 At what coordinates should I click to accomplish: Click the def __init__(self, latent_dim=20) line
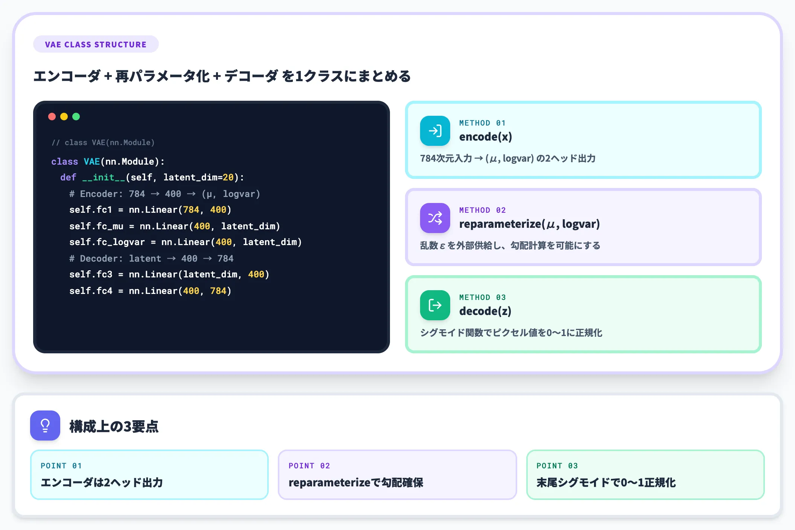[x=152, y=177]
